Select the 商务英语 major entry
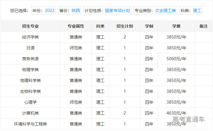The image size is (213, 131). point(30,59)
